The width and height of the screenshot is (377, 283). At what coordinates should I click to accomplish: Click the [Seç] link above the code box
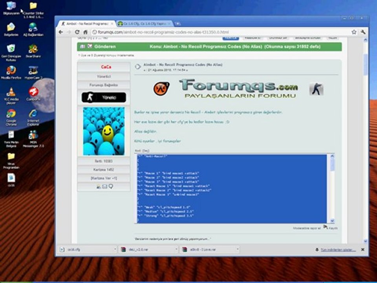pyautogui.click(x=146, y=151)
